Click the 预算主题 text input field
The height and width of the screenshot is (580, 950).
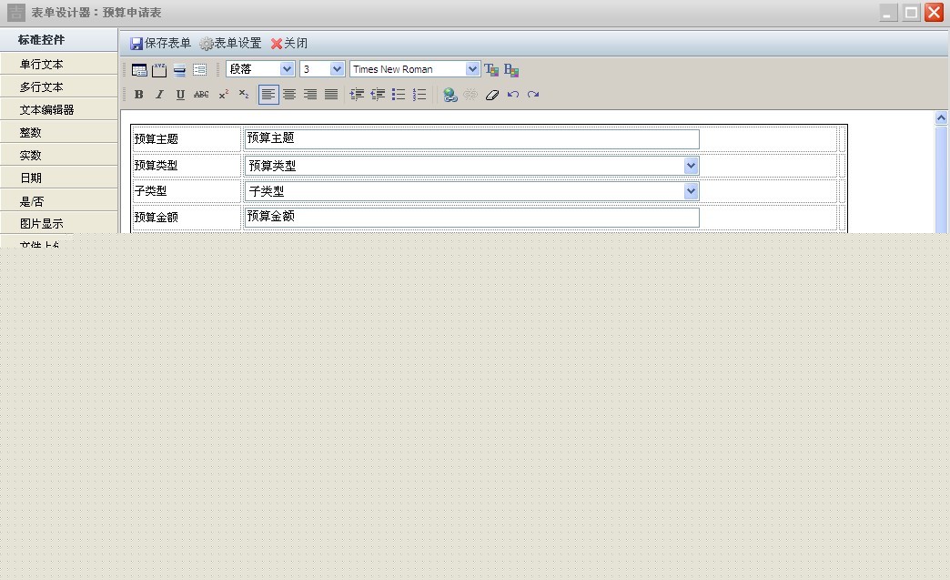tap(471, 138)
